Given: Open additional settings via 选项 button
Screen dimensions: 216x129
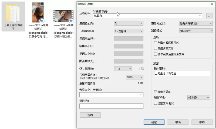Looking at the screenshot, I should point(90,115).
